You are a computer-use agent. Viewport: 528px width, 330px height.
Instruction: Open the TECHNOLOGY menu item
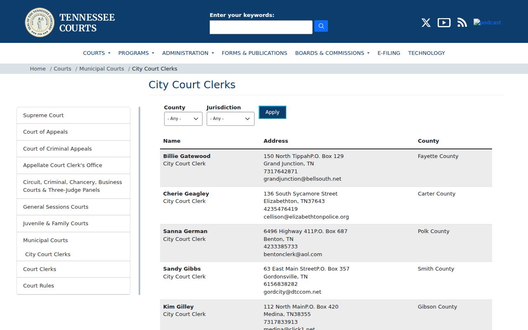coord(427,53)
